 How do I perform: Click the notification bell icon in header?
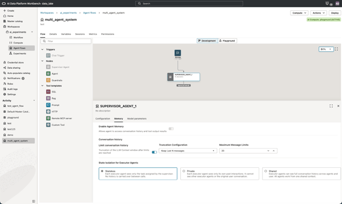tap(327, 3)
